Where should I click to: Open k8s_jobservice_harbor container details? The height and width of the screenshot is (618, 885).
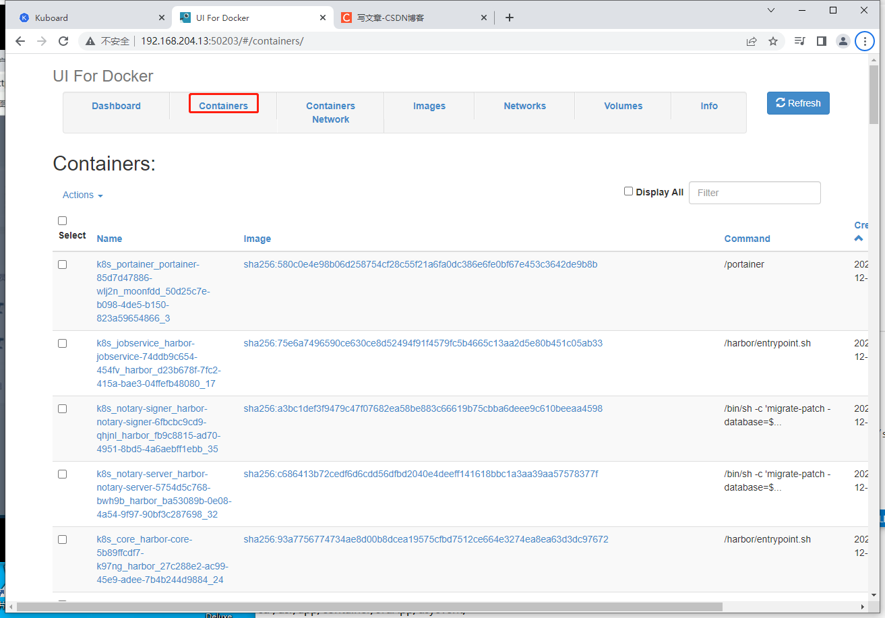pyautogui.click(x=158, y=363)
